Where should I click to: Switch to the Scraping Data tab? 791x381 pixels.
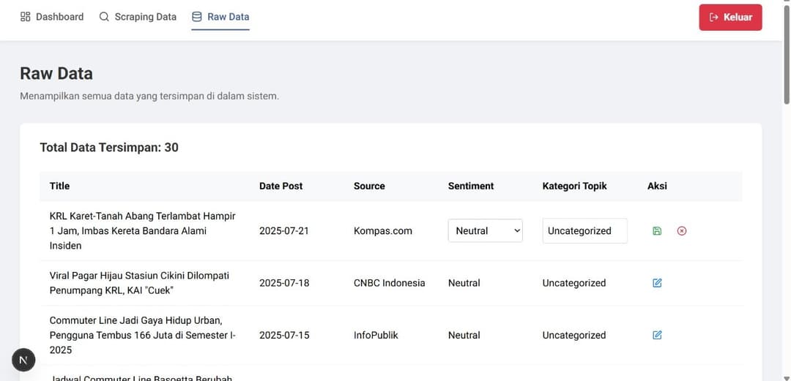tap(138, 17)
